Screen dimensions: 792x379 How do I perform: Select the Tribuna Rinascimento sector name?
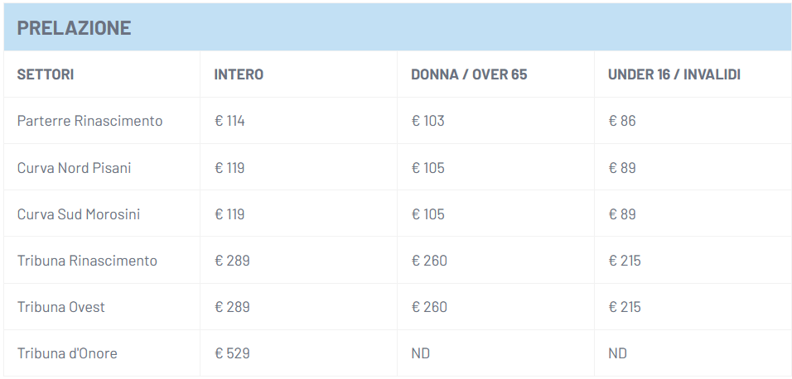tap(87, 261)
